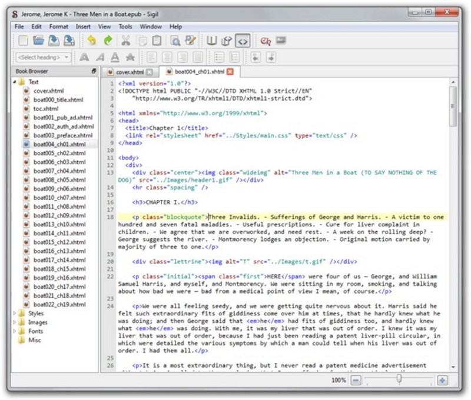This screenshot has width=471, height=400.
Task: Insert a numbered list
Action: point(234,57)
